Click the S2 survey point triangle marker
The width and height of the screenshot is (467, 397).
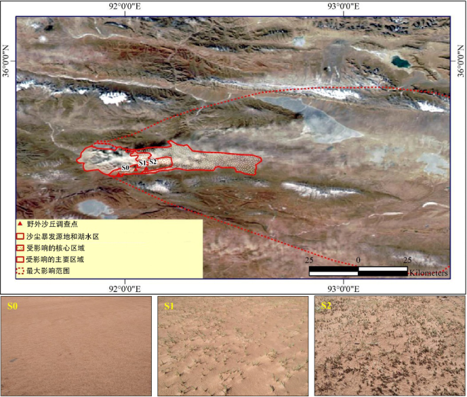[x=146, y=169]
